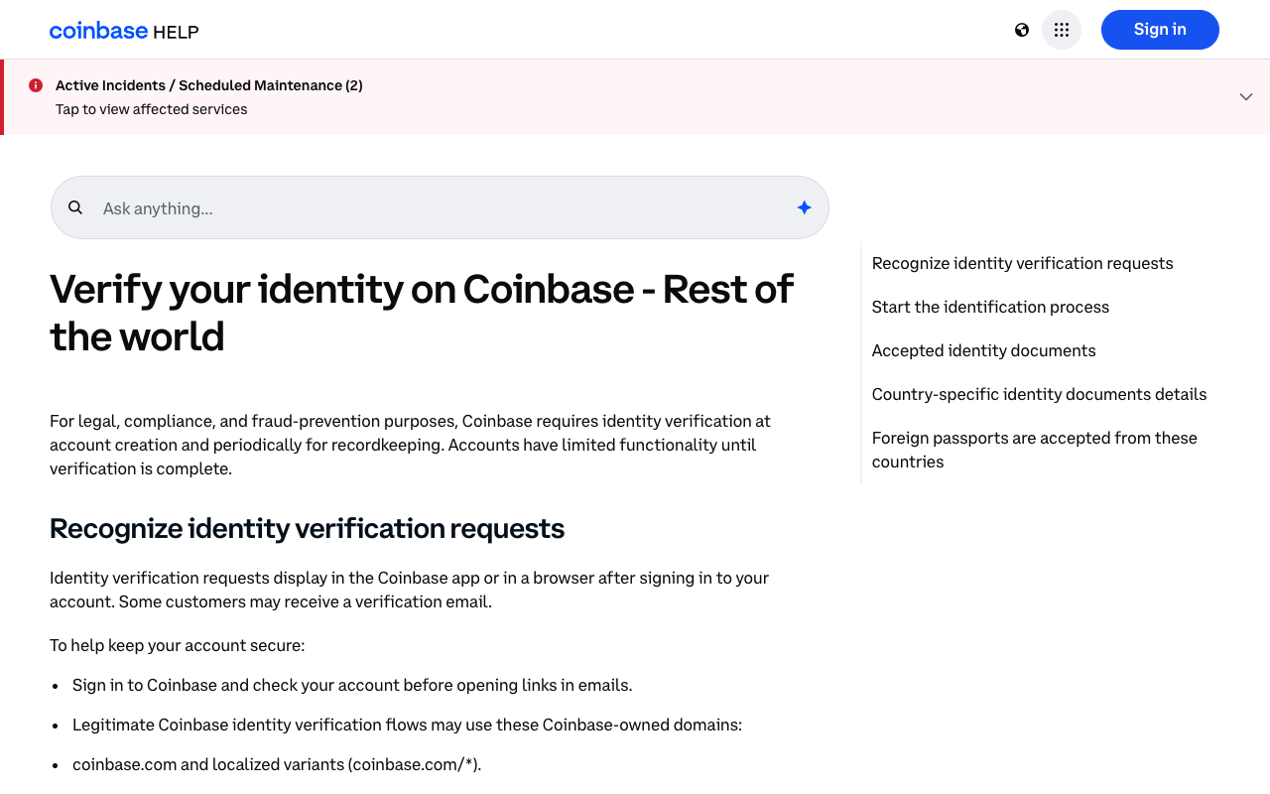Open Active Incidents / Scheduled Maintenance notice
1270x794 pixels.
click(x=209, y=85)
